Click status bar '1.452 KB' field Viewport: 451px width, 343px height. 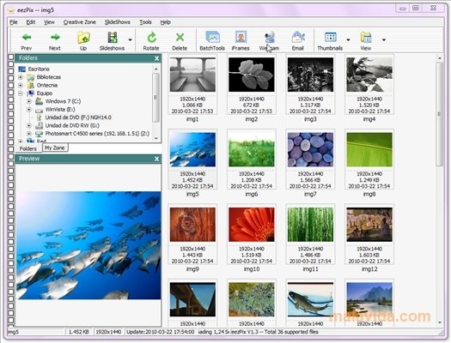78,332
